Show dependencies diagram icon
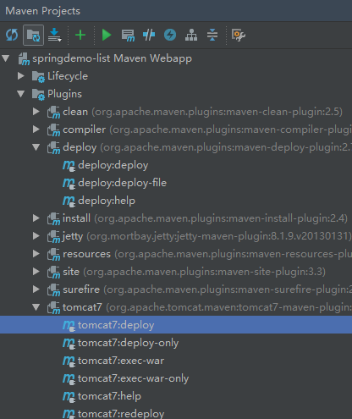This screenshot has height=419, width=352. (191, 35)
